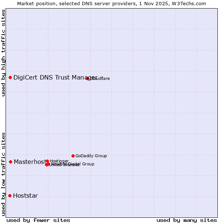Screen dimensions: 223x223
Task: Click the Hostinger label text
Action: [x=59, y=161]
